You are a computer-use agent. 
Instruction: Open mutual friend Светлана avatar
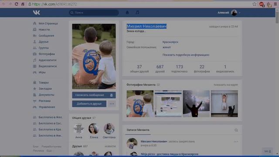pos(109,129)
